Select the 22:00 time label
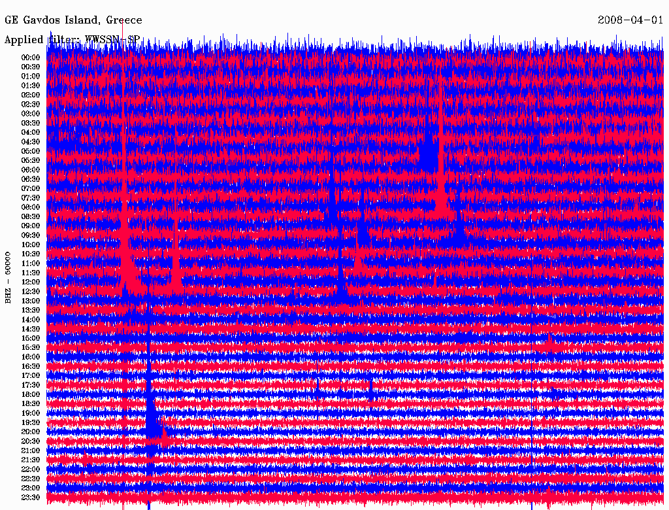The width and height of the screenshot is (669, 510). coord(31,469)
